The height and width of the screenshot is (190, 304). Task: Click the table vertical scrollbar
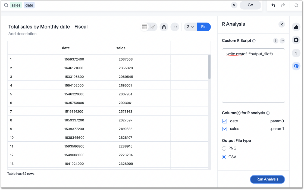click(209, 67)
